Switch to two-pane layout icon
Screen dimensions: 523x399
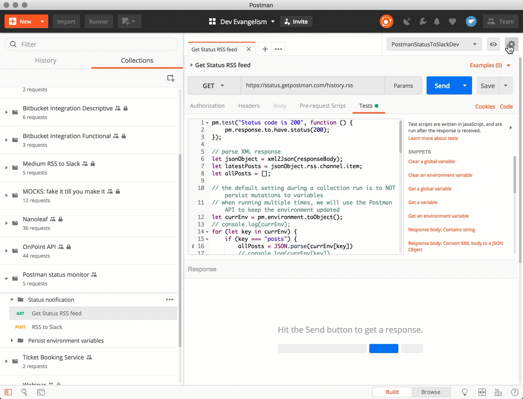tap(482, 392)
